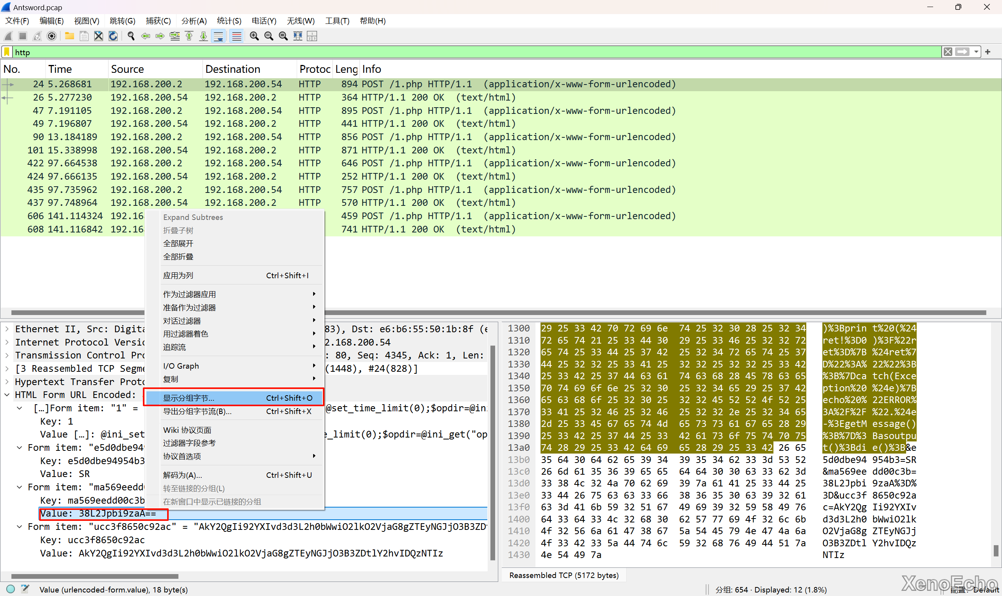This screenshot has height=596, width=1002.
Task: Open the 统计(S) menu
Action: [229, 21]
